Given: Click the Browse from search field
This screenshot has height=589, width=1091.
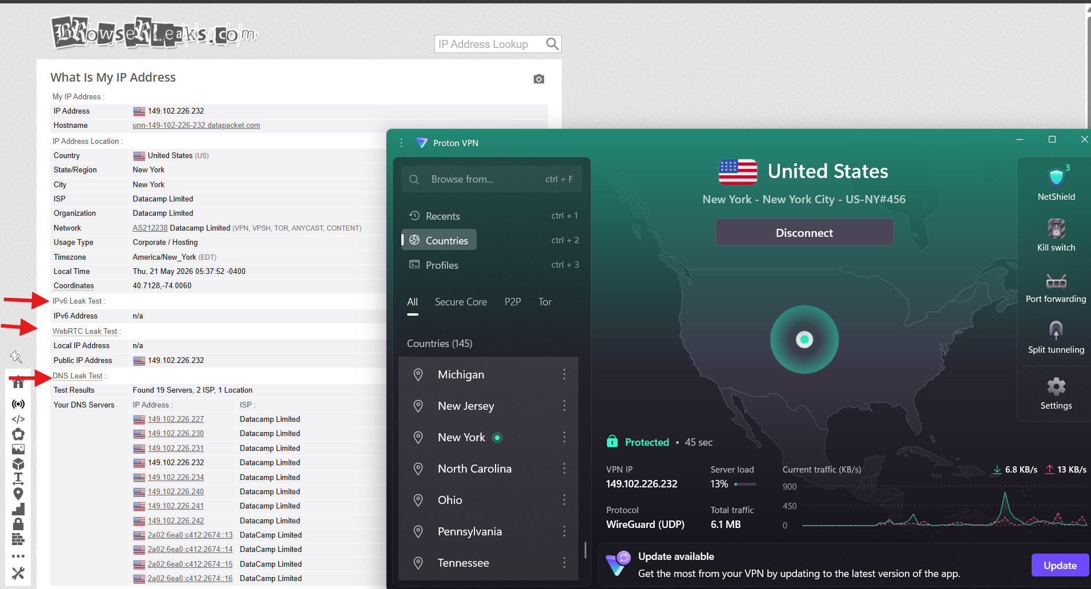Looking at the screenshot, I should point(492,179).
